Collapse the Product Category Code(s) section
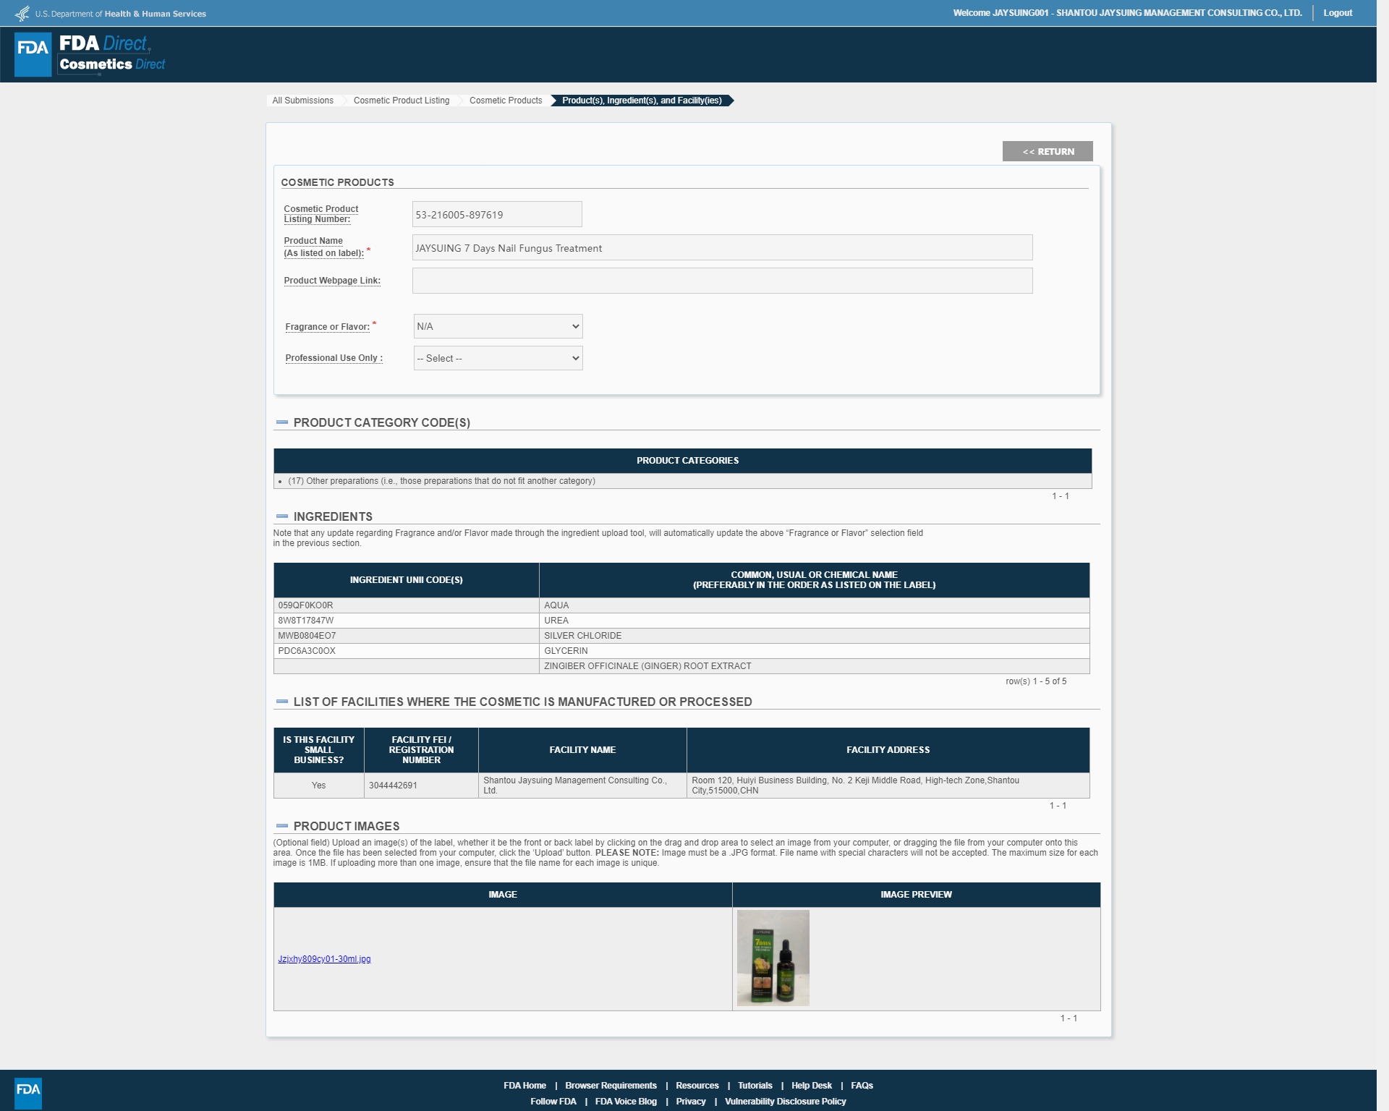Image resolution: width=1389 pixels, height=1111 pixels. point(282,422)
